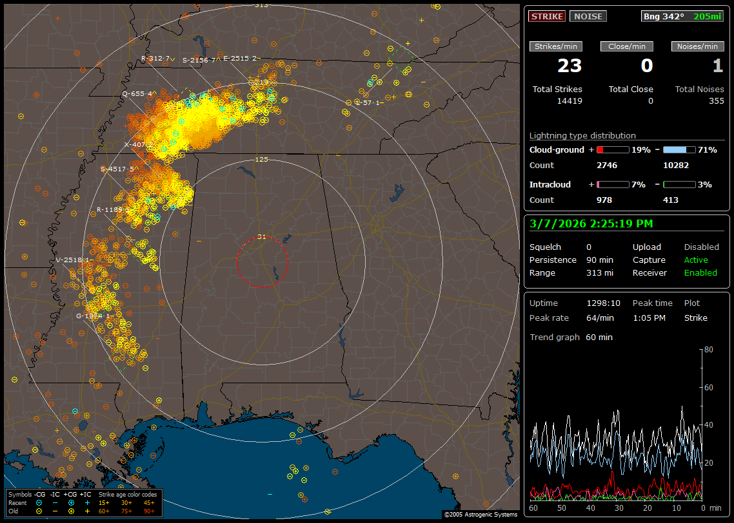Click storm cell label V-2518-1
The image size is (734, 523).
click(x=72, y=260)
